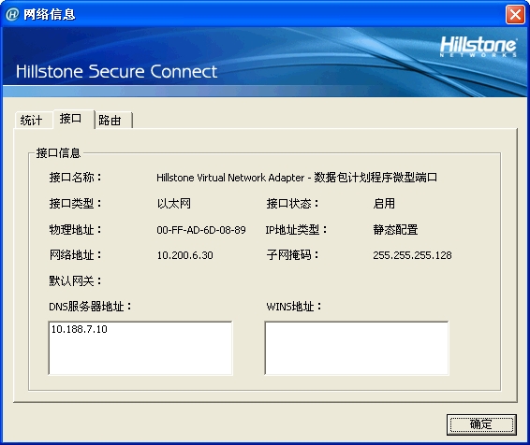Select the 接口 tab
Image resolution: width=530 pixels, height=445 pixels.
click(72, 119)
